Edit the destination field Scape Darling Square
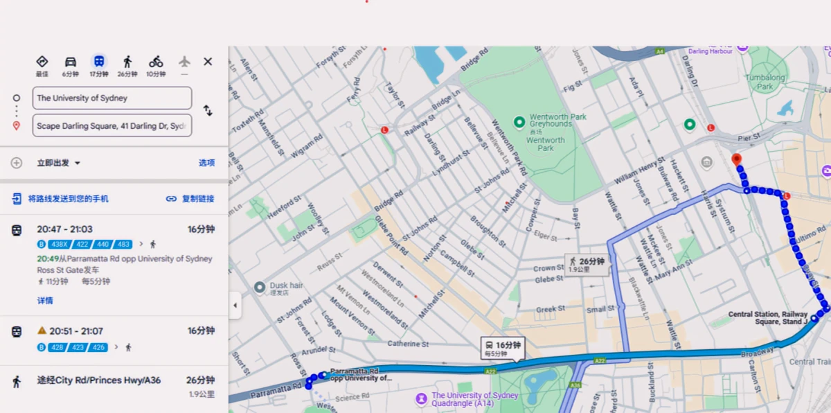 point(112,125)
